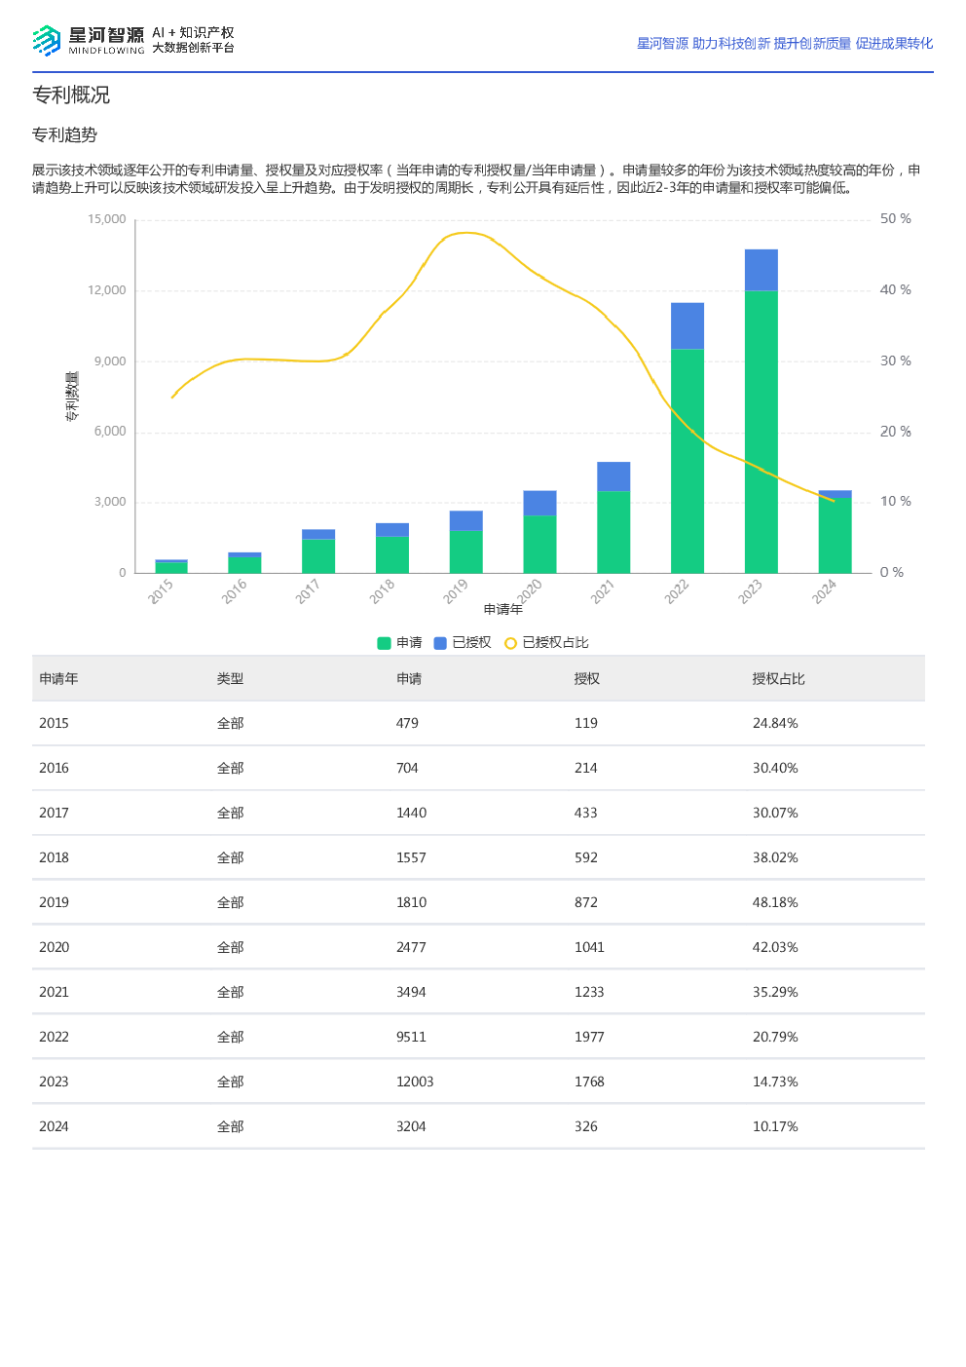Click the 12003 application count cell
The height and width of the screenshot is (1367, 966).
point(415,1082)
